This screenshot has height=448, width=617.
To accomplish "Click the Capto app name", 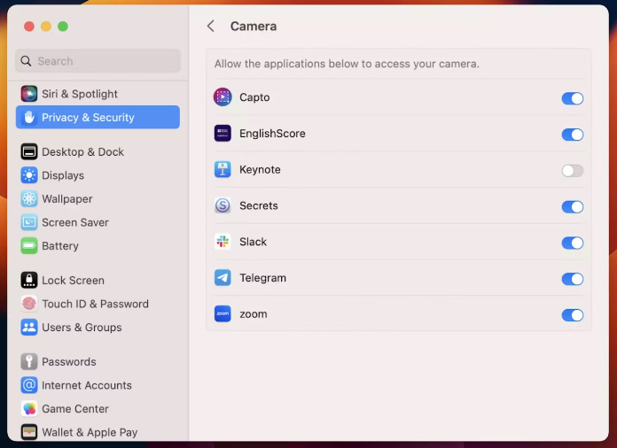I will [254, 97].
